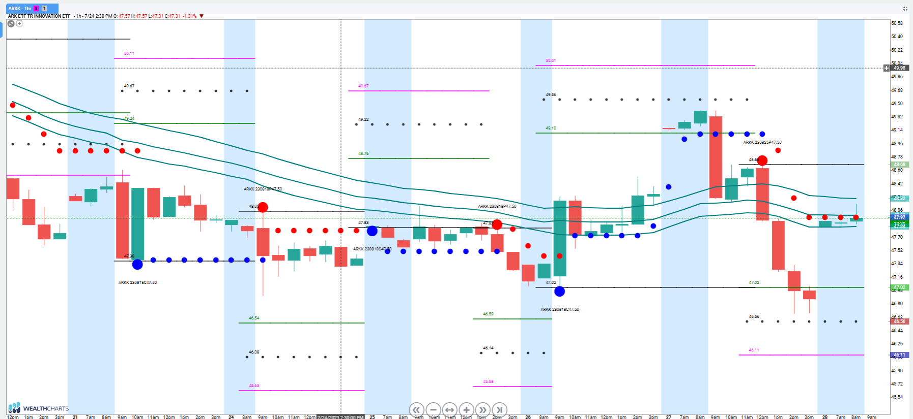Click the 47.97 current price tag on axis
Viewport: 913px width, 419px height.
pos(899,217)
